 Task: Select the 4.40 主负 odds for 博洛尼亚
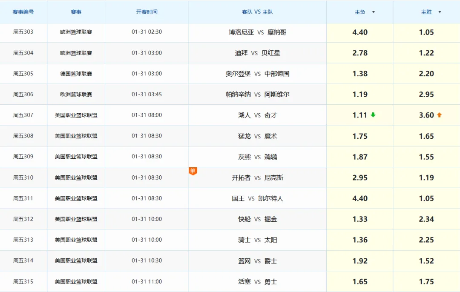pos(359,32)
